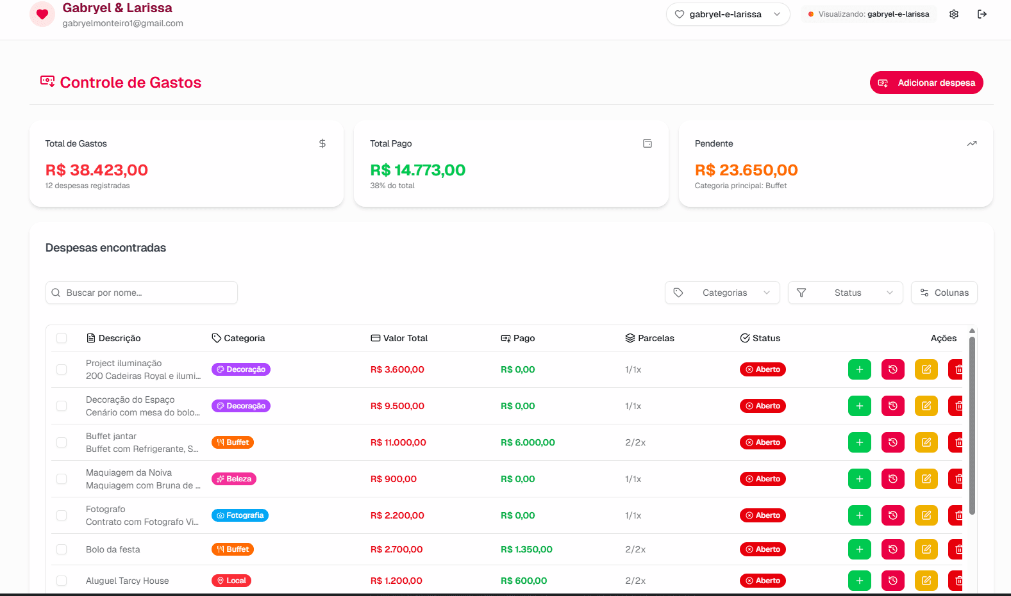Click the heart logo next to Gabryel & Larissa

(x=42, y=14)
